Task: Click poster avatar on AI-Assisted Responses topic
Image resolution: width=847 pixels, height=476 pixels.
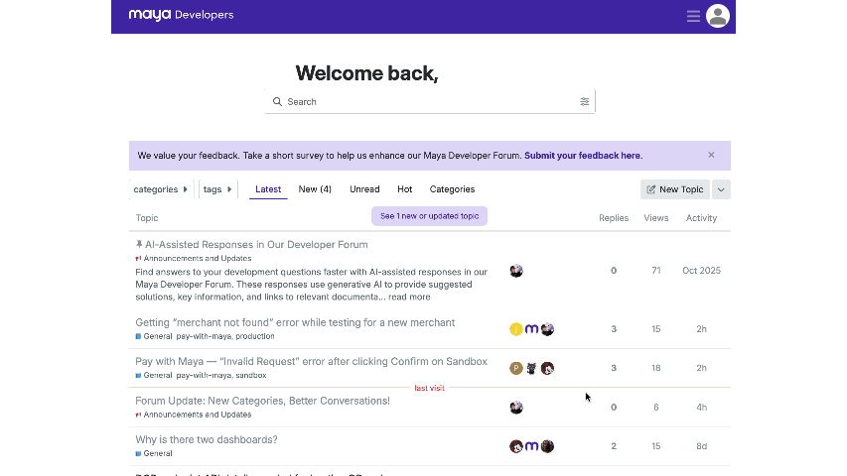Action: (x=516, y=271)
